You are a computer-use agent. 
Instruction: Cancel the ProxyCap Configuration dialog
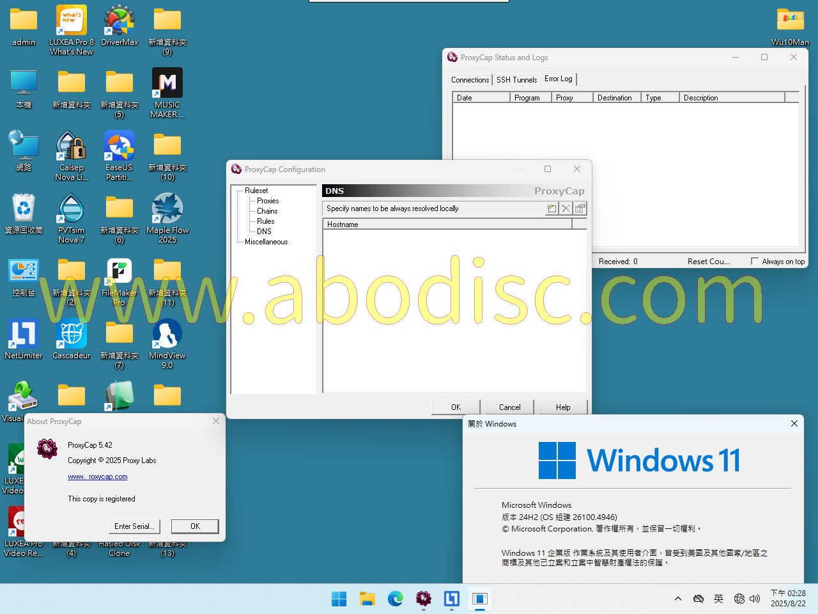509,407
